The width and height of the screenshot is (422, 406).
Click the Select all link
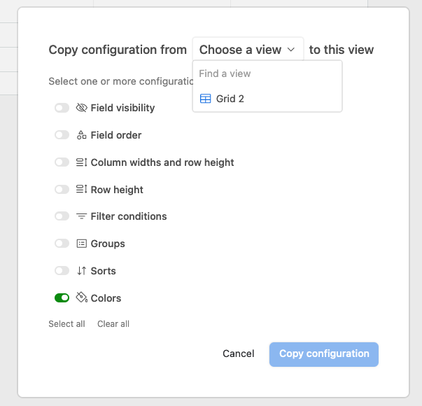tap(66, 323)
